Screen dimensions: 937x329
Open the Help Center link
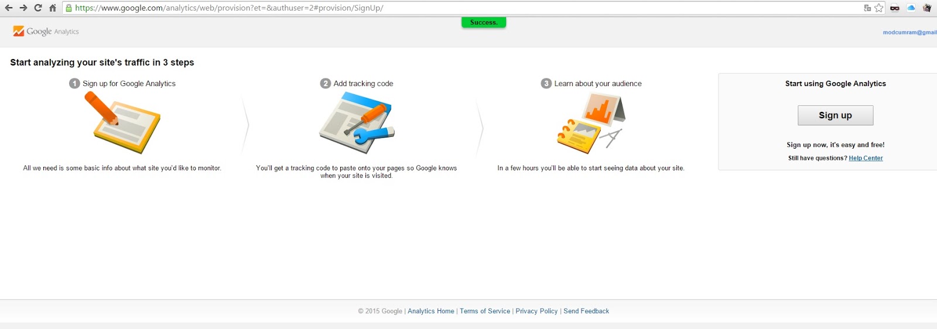click(x=866, y=158)
